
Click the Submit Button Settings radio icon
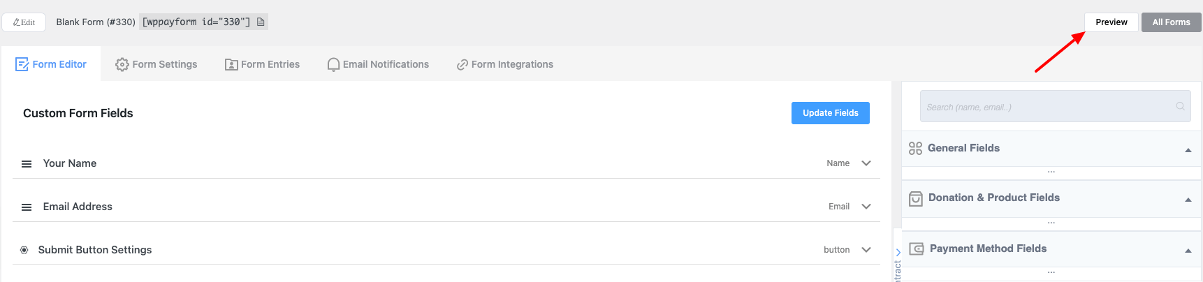(24, 250)
